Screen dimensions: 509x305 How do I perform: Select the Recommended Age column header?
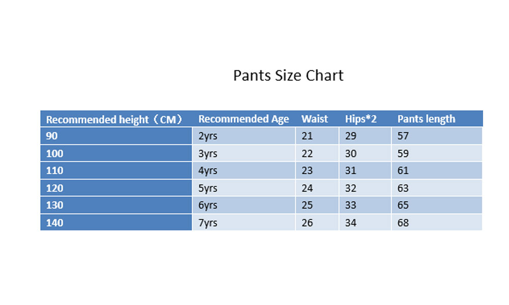pos(243,119)
